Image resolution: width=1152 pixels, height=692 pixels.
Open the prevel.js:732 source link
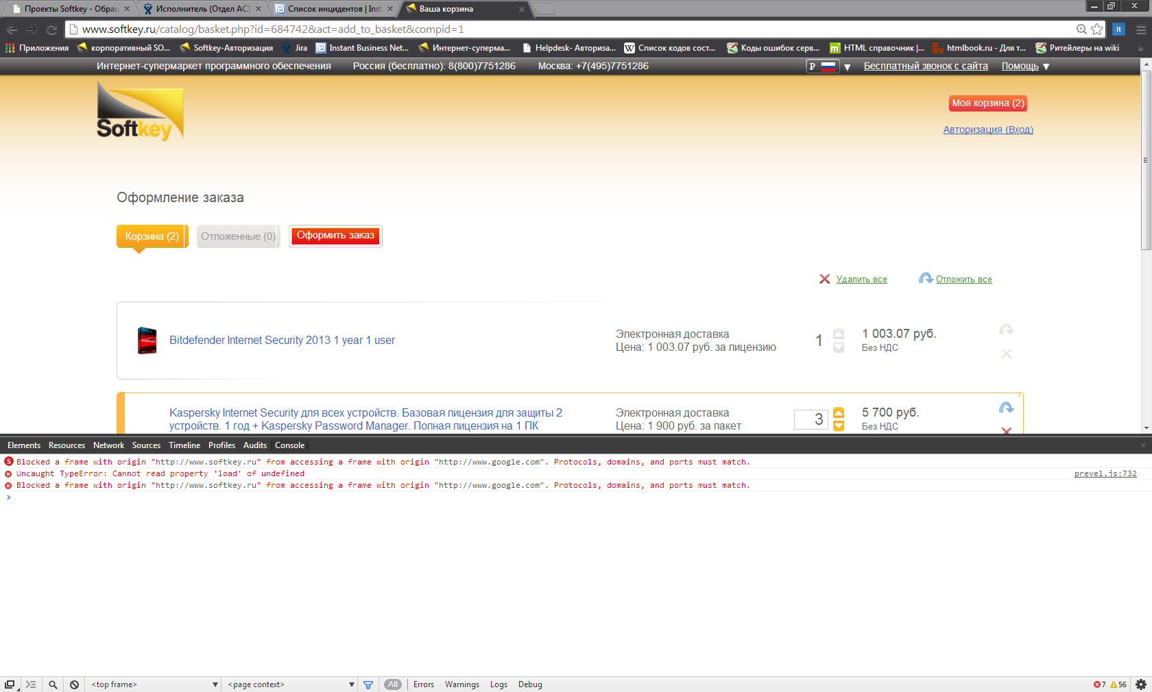click(x=1105, y=473)
